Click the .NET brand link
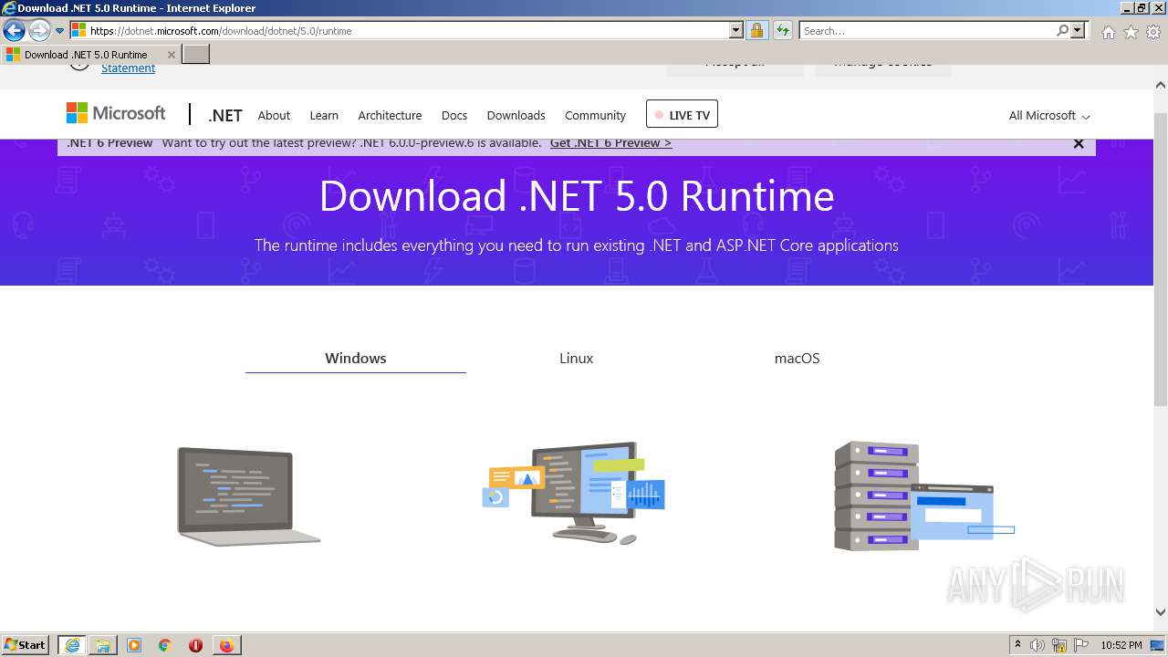This screenshot has width=1168, height=657. click(x=224, y=116)
